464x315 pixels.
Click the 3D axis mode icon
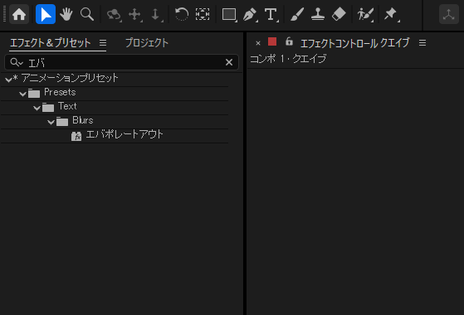tap(449, 14)
